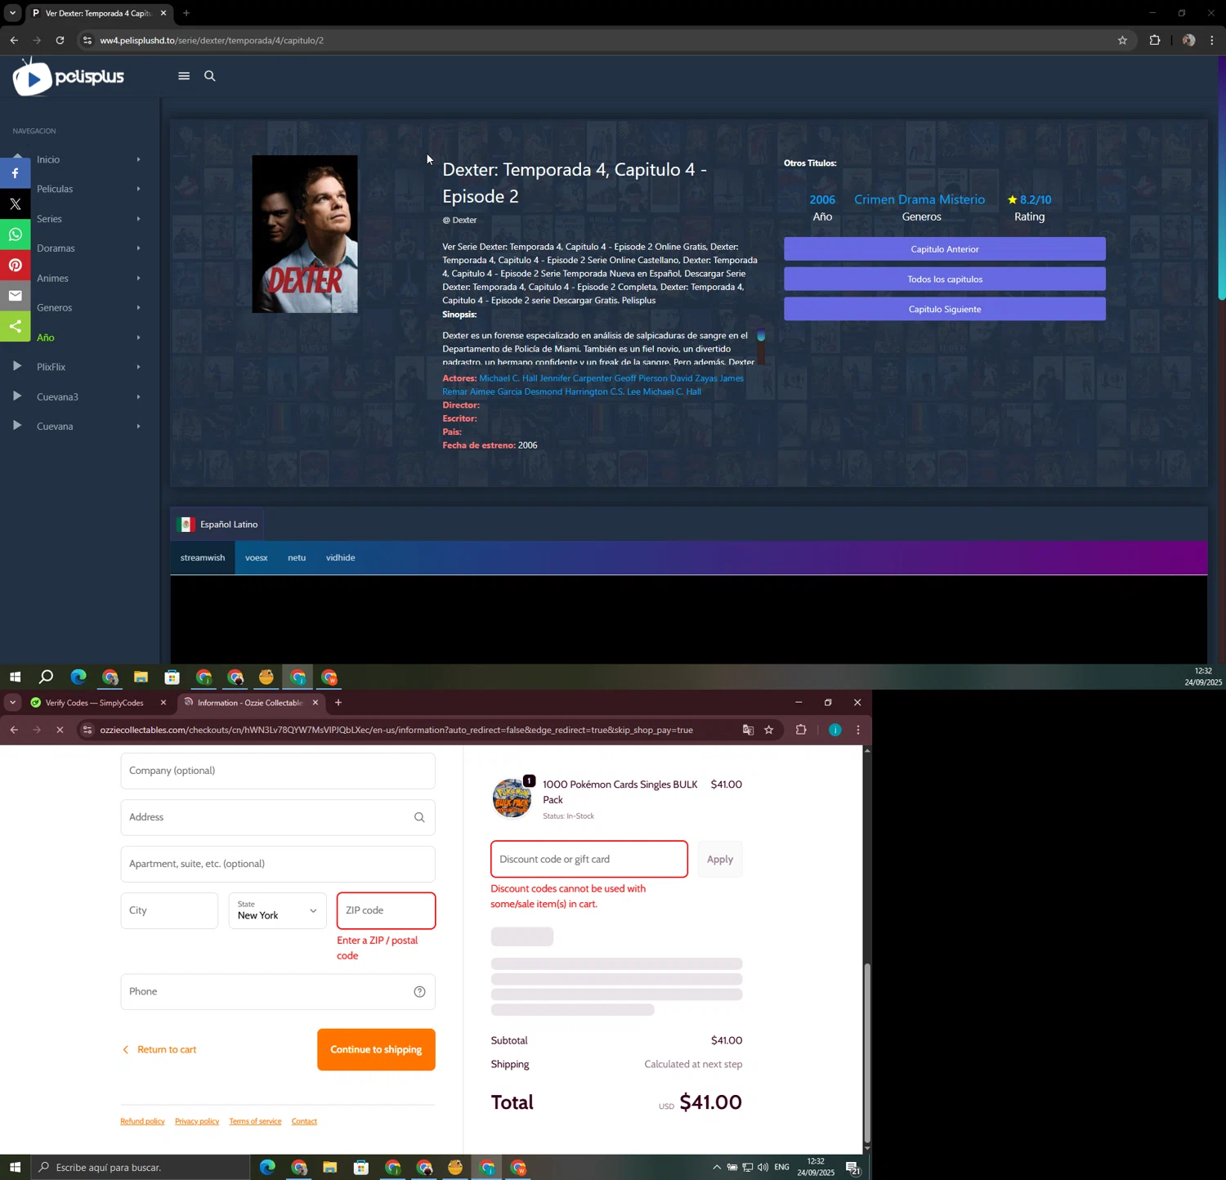
Task: Go back in the Pelisplus browser window
Action: click(14, 40)
